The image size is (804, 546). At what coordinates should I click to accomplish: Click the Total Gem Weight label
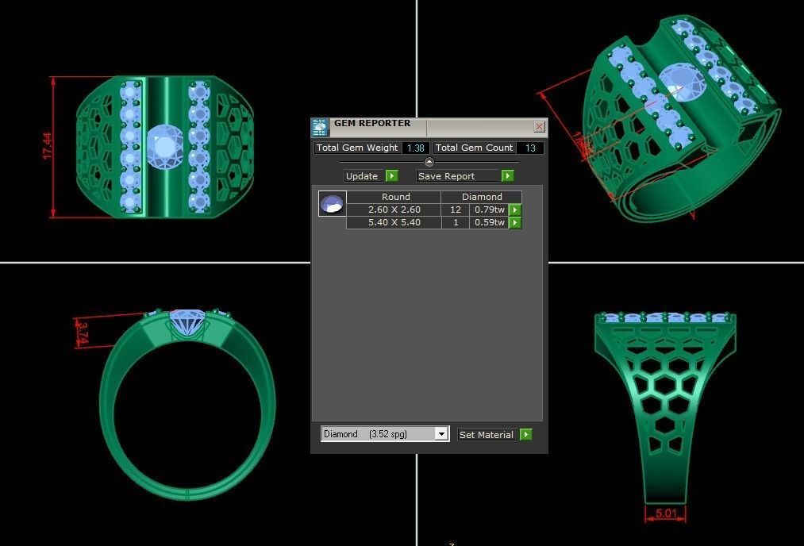tap(357, 148)
